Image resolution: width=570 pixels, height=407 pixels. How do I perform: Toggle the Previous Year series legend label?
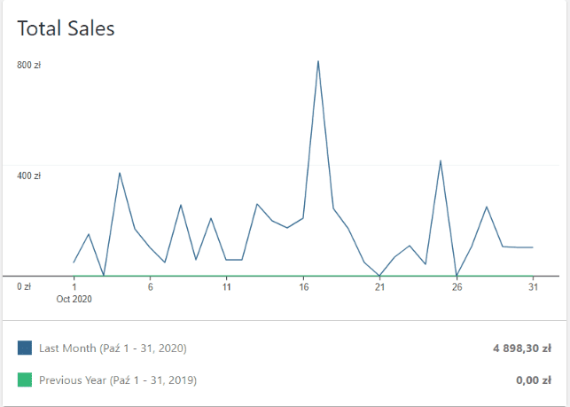[x=118, y=380]
